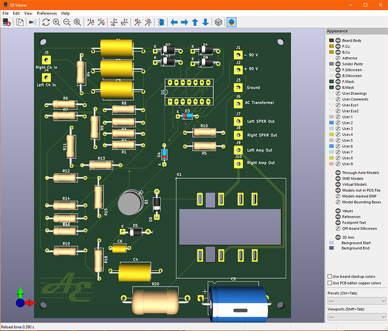The width and height of the screenshot is (388, 331).
Task: Open the Preferences menu
Action: coord(47,13)
